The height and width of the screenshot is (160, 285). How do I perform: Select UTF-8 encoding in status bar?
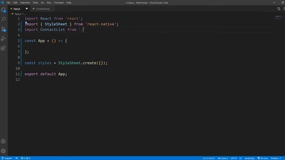[233, 158]
